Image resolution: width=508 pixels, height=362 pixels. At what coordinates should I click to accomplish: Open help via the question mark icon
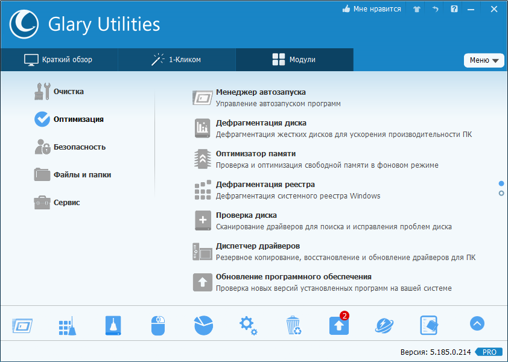[454, 8]
